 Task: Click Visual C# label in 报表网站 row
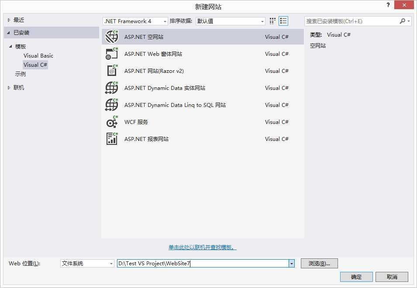(x=276, y=139)
